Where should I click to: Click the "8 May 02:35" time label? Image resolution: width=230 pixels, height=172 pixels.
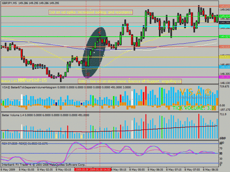coord(45,170)
